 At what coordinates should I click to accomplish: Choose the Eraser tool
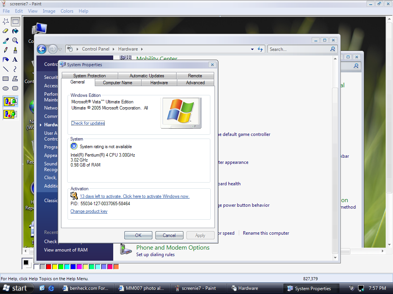6,31
